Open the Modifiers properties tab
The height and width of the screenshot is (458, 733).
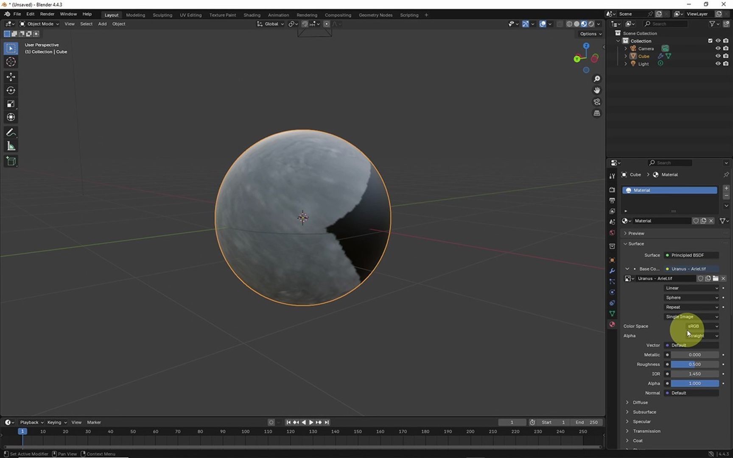pyautogui.click(x=612, y=271)
